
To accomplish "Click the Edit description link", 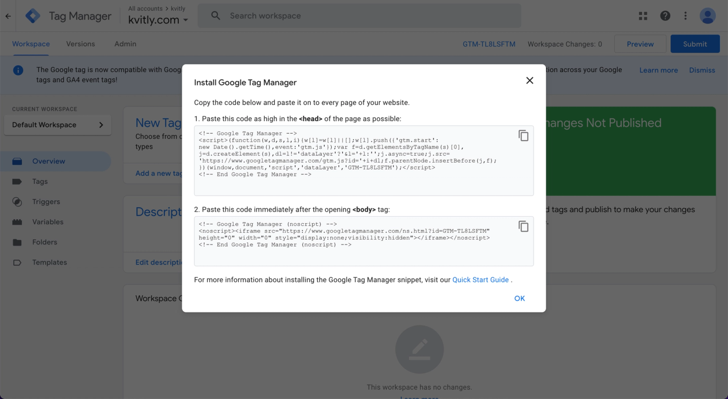I will [159, 262].
